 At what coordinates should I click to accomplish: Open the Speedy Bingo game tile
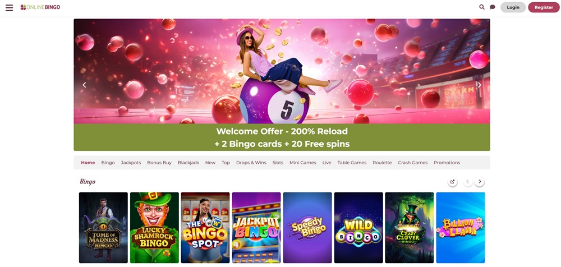(x=307, y=228)
